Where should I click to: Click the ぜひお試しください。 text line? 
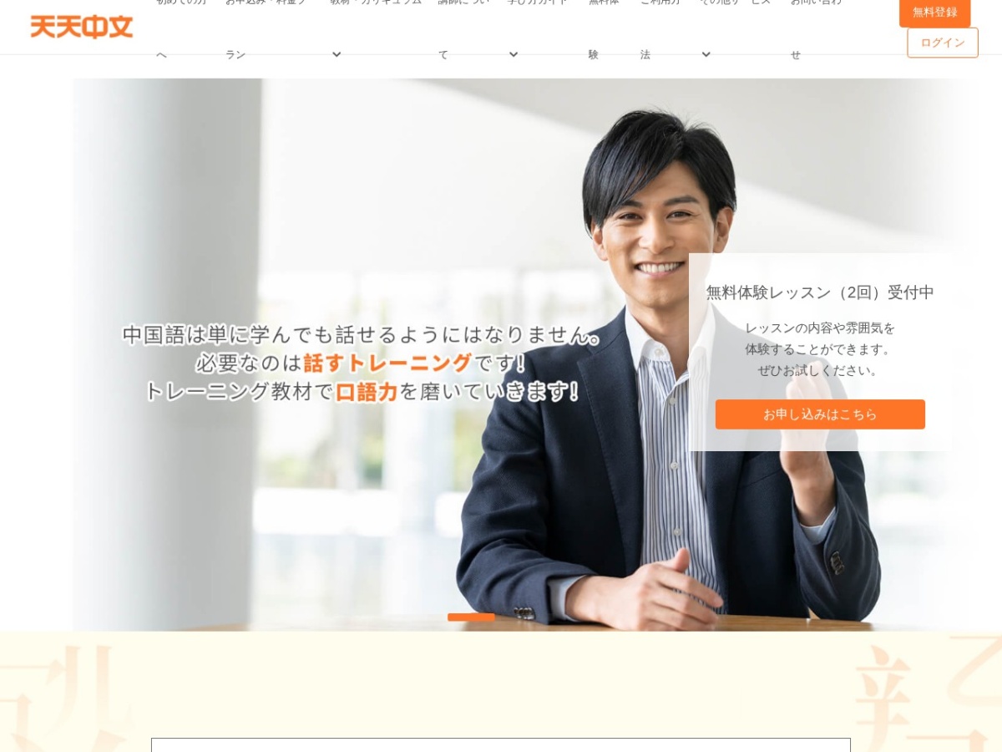point(820,370)
